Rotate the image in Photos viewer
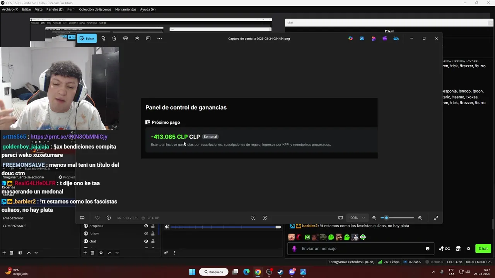This screenshot has width=495, height=278. (x=103, y=39)
